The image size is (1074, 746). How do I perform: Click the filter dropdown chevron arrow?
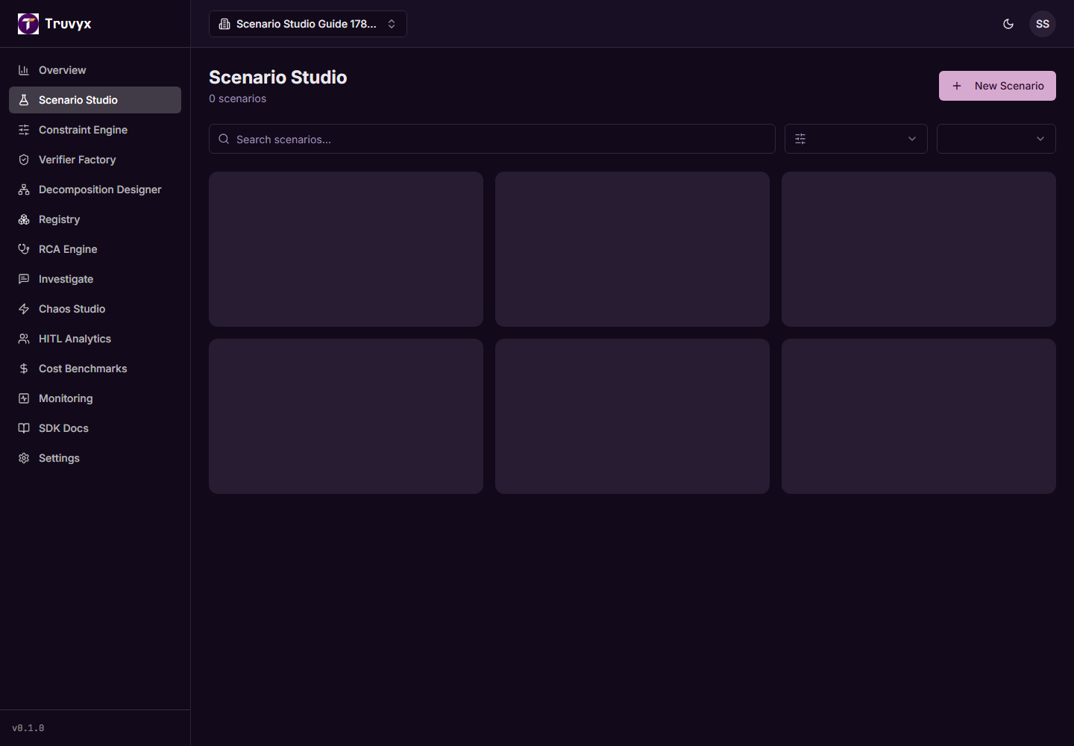[912, 139]
